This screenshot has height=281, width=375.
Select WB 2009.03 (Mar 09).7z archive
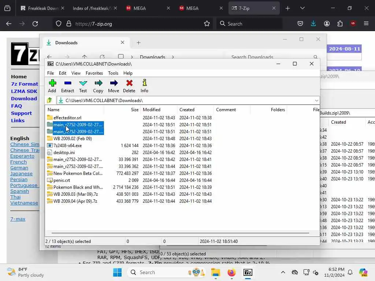pos(75,194)
